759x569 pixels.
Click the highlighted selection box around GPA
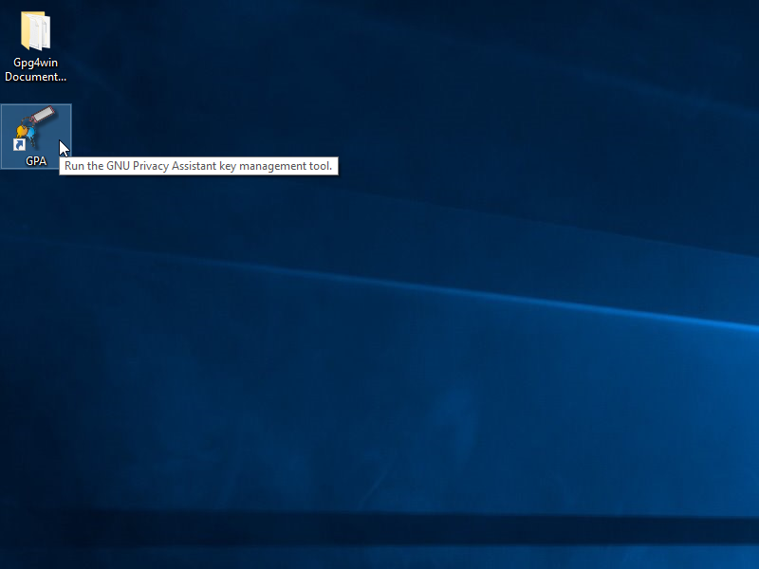(36, 137)
